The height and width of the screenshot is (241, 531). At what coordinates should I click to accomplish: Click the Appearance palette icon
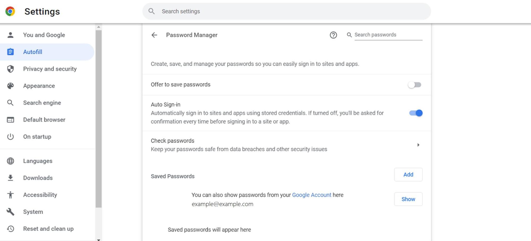point(11,86)
